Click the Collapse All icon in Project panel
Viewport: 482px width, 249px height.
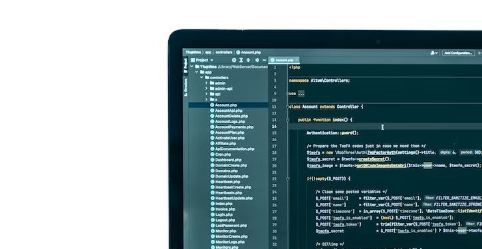click(249, 60)
